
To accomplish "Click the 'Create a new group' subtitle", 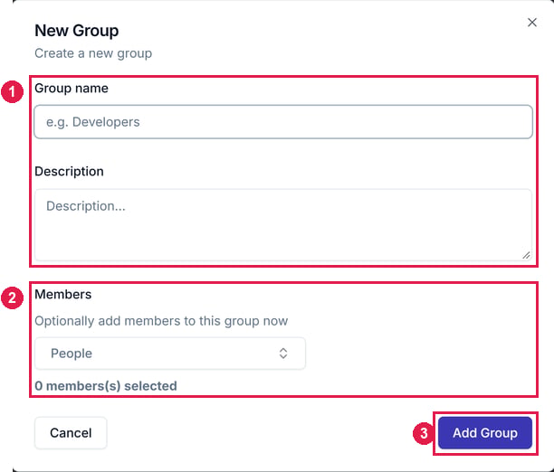I will coord(93,53).
